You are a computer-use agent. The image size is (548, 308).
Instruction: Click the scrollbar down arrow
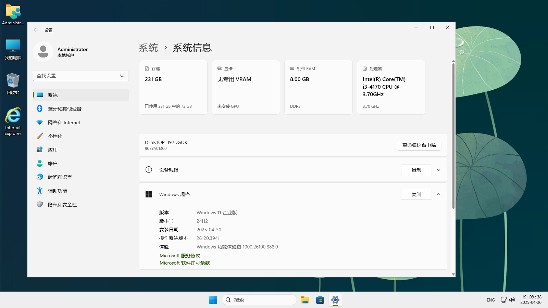(453, 274)
